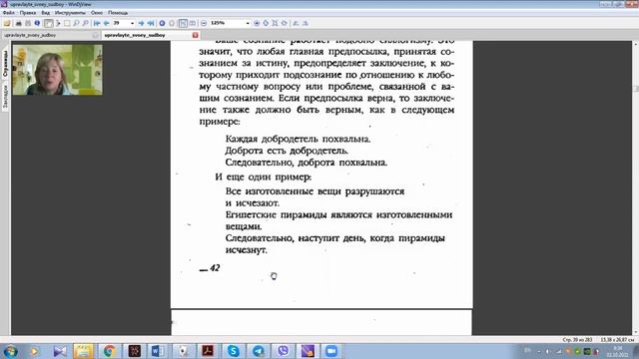Switch to facing pages layout
639x359 pixels.
click(193, 23)
